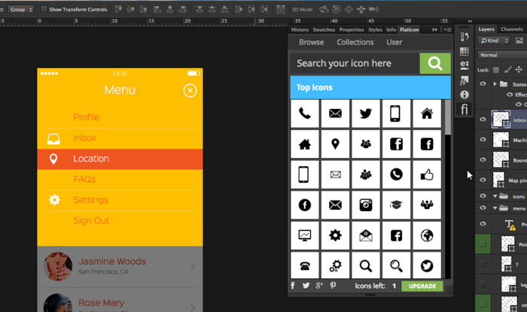Switch to the Channels tab
Screen dimensions: 527x312
[511, 29]
